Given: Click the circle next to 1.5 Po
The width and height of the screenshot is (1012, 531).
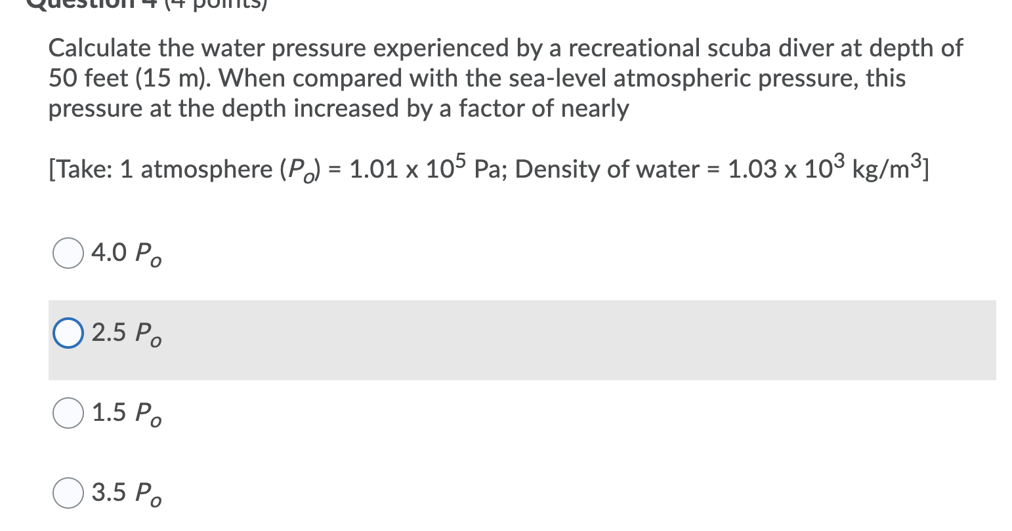Looking at the screenshot, I should (67, 413).
